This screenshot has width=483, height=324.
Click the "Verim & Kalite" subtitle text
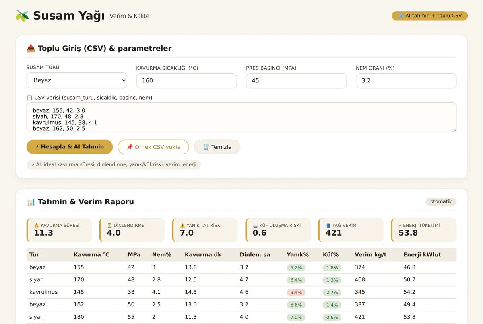click(130, 16)
